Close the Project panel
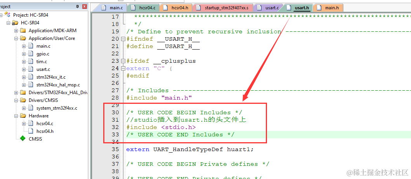The height and width of the screenshot is (179, 411). [84, 7]
